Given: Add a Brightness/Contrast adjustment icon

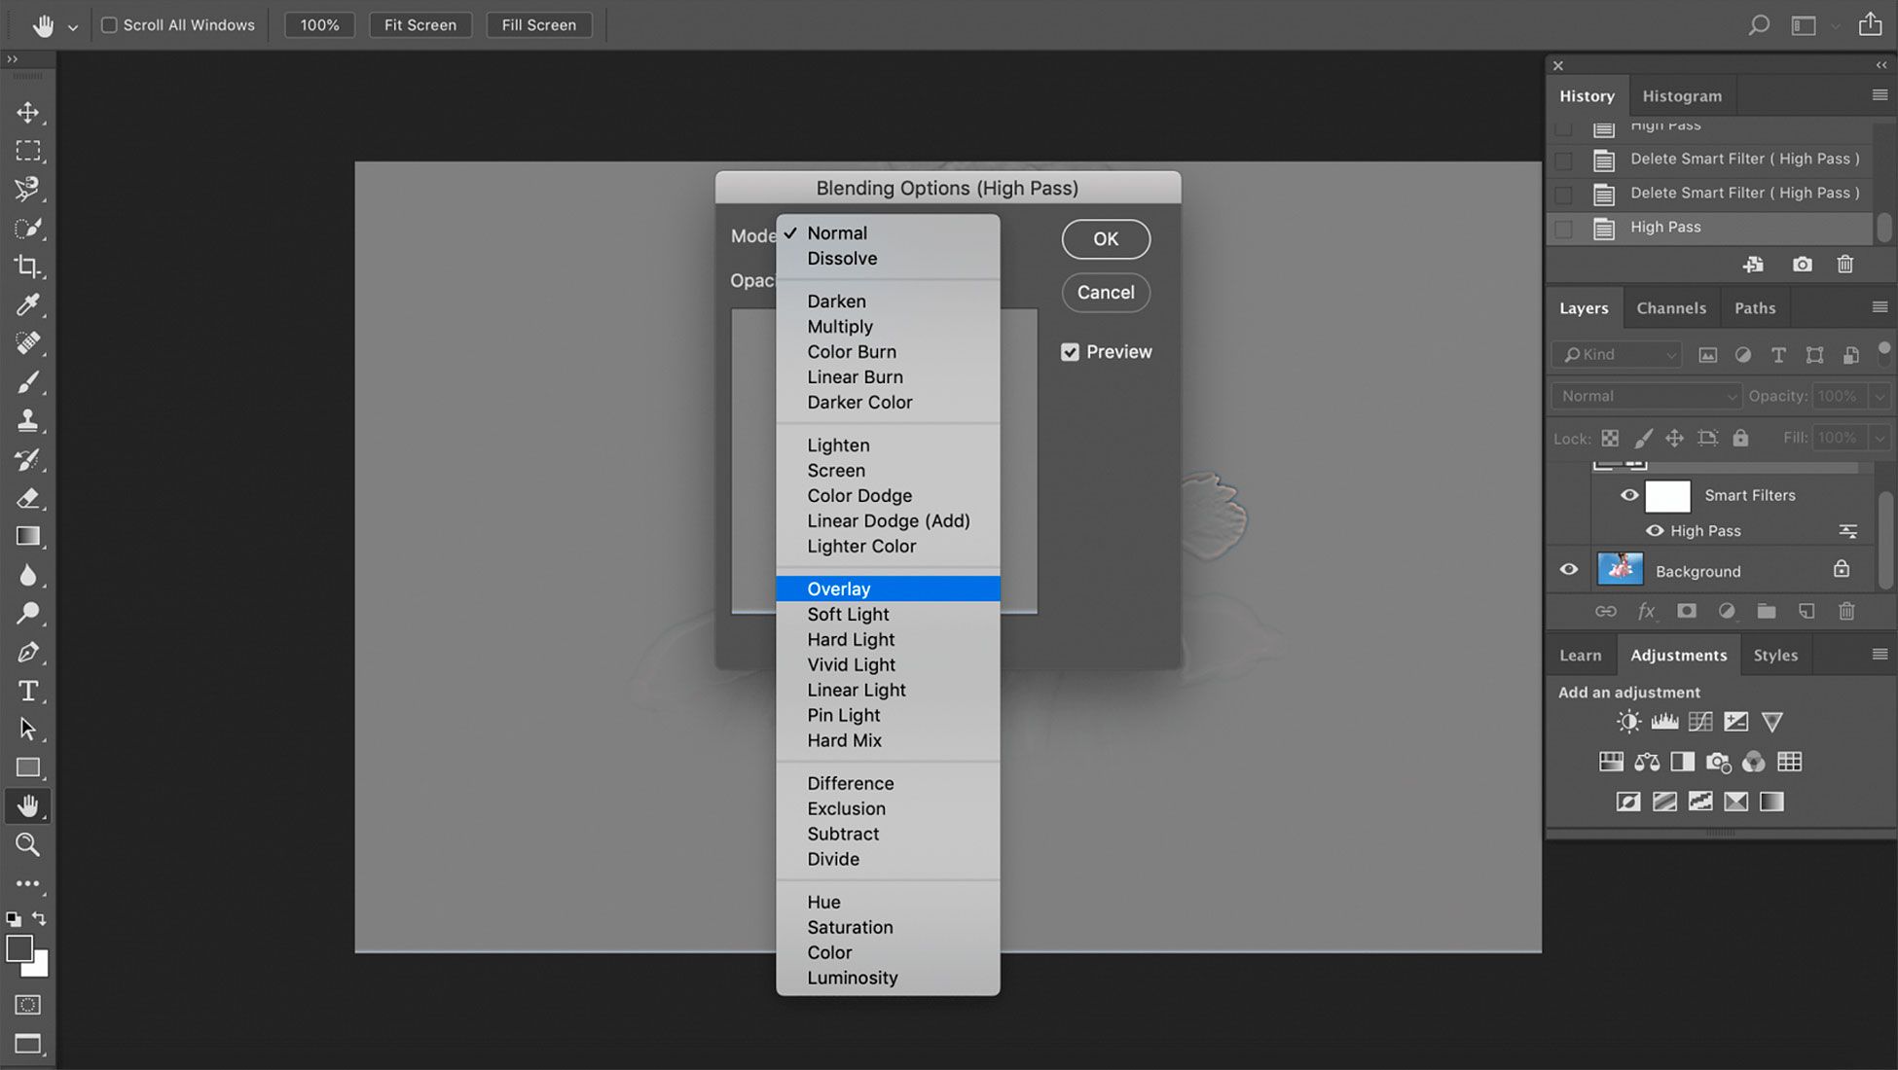Looking at the screenshot, I should coord(1628,722).
